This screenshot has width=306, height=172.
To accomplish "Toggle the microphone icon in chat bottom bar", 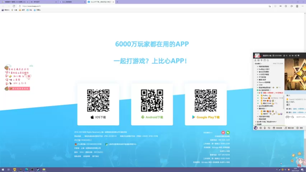I will pos(265,128).
